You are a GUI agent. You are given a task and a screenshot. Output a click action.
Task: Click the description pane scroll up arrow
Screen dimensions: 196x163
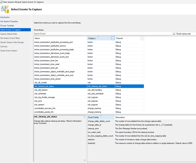pyautogui.click(x=85, y=117)
